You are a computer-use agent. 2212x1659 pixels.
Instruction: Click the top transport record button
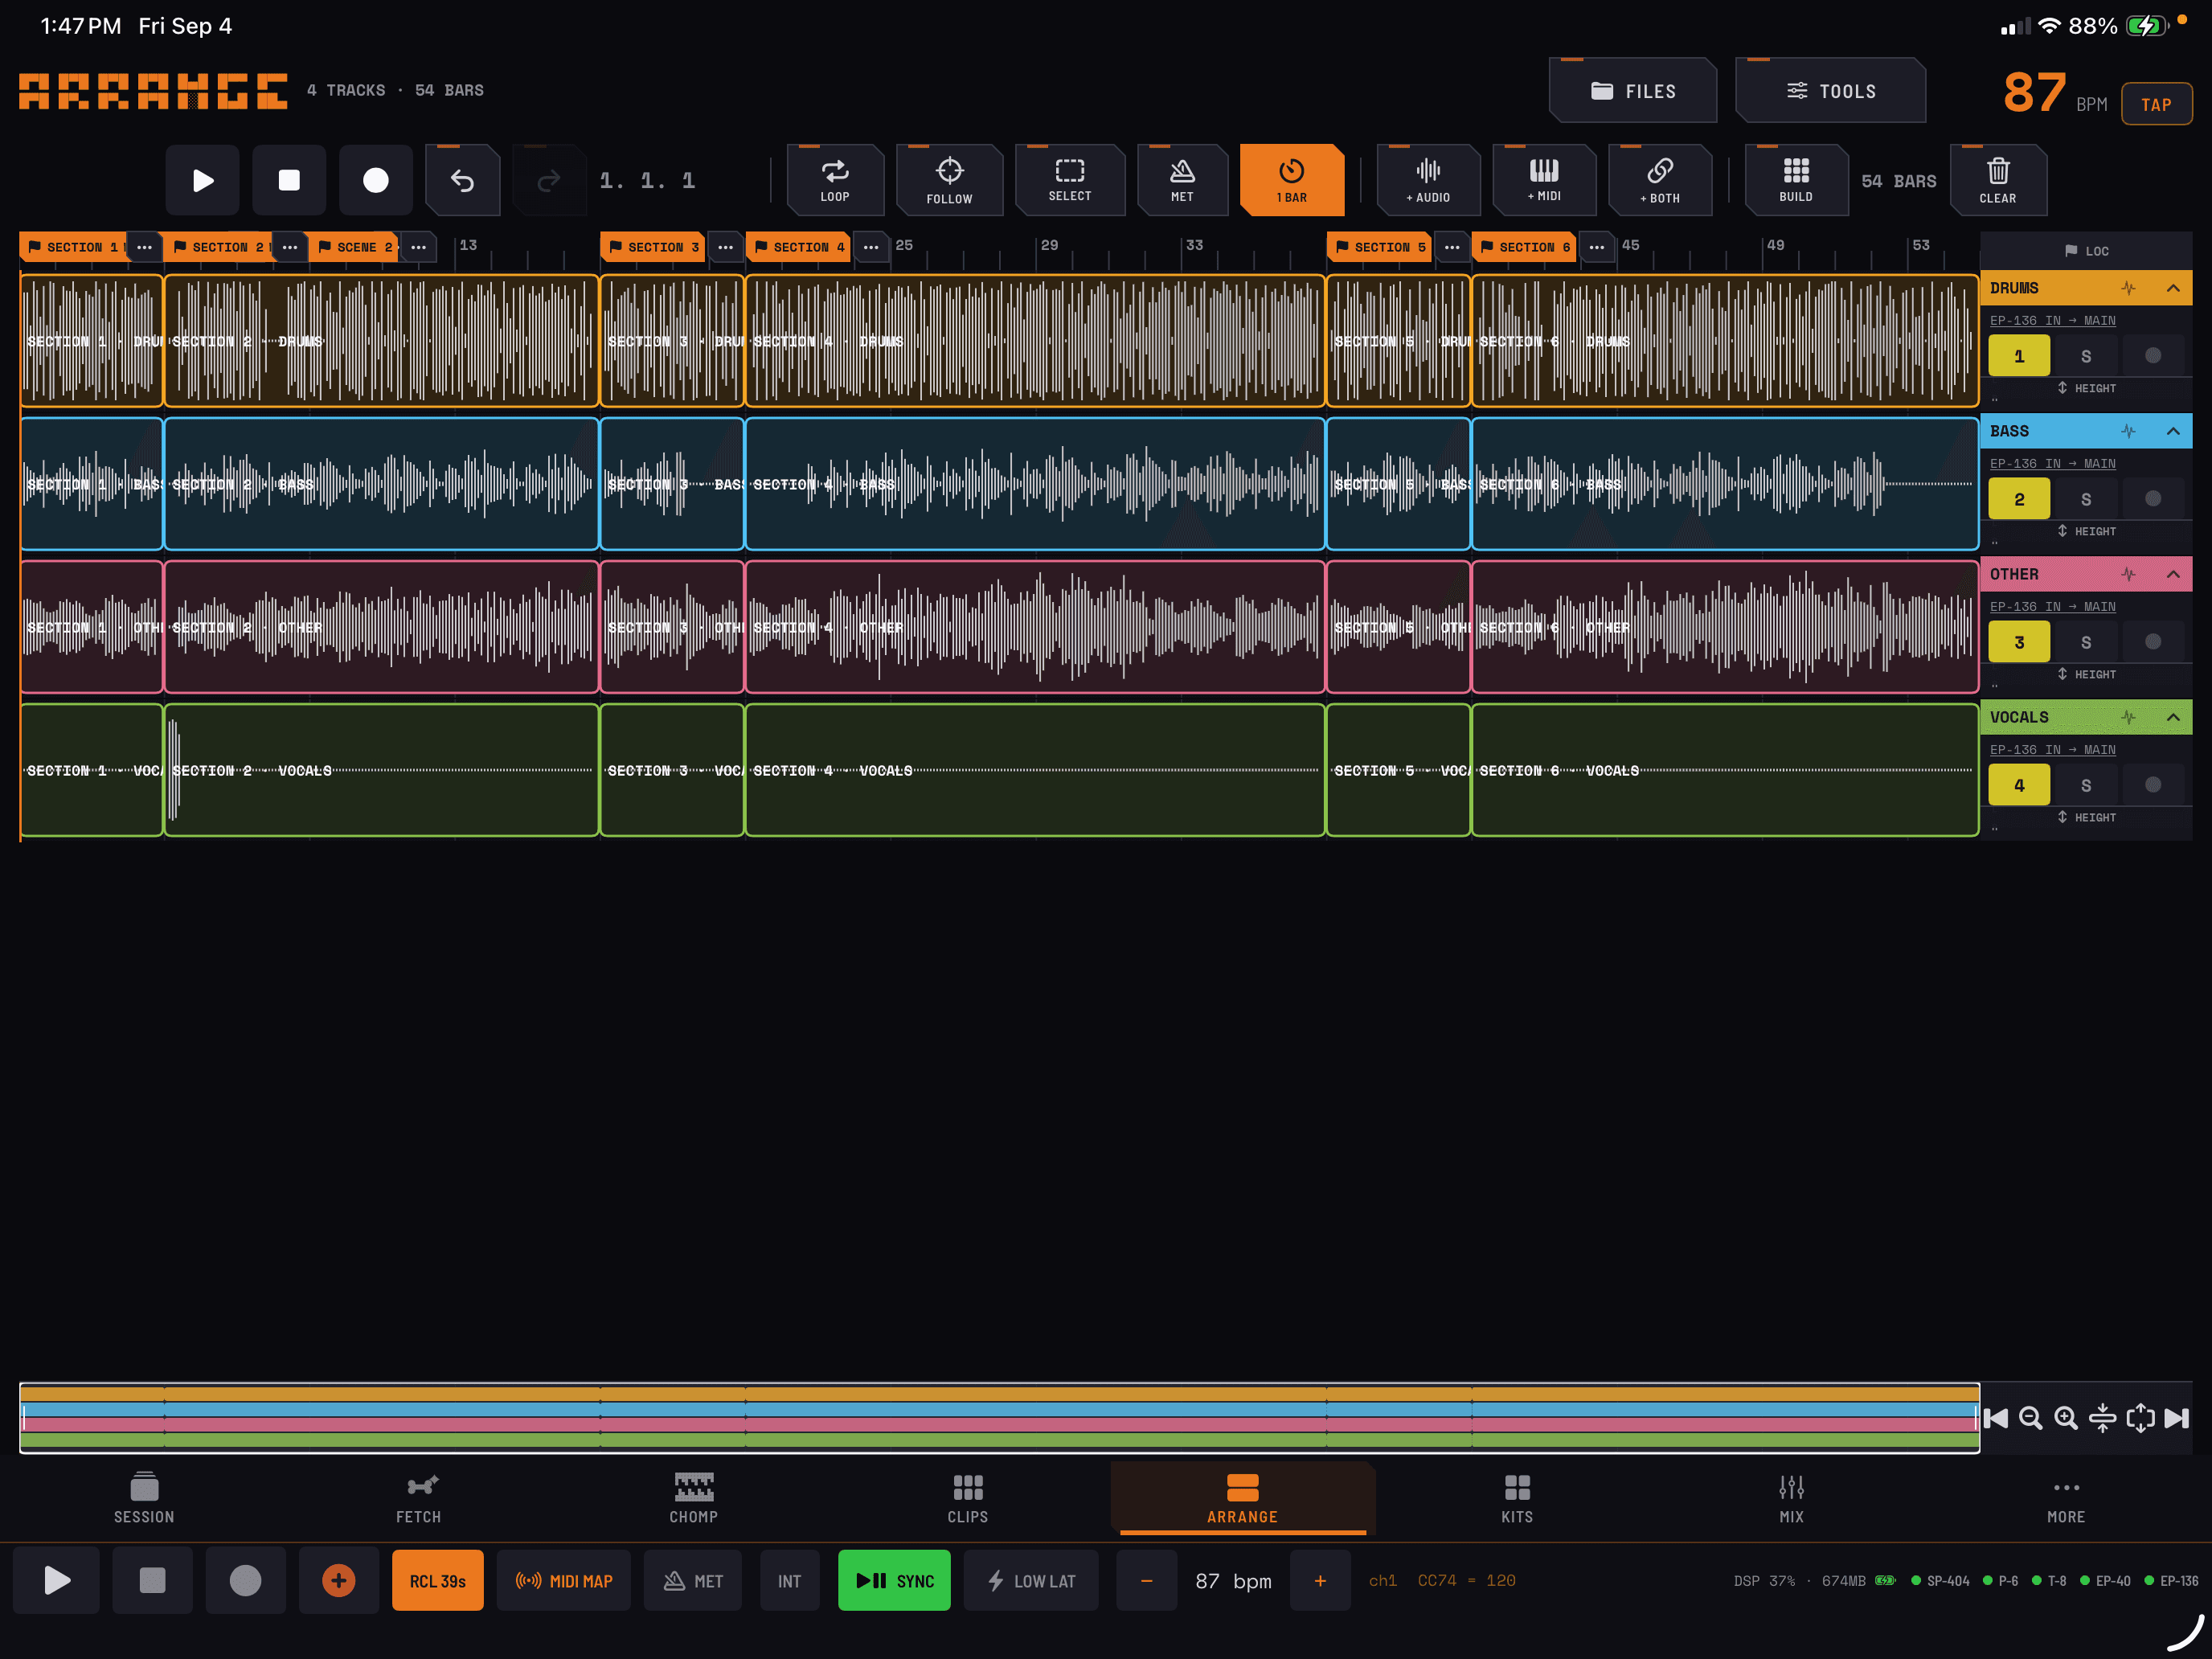[376, 180]
